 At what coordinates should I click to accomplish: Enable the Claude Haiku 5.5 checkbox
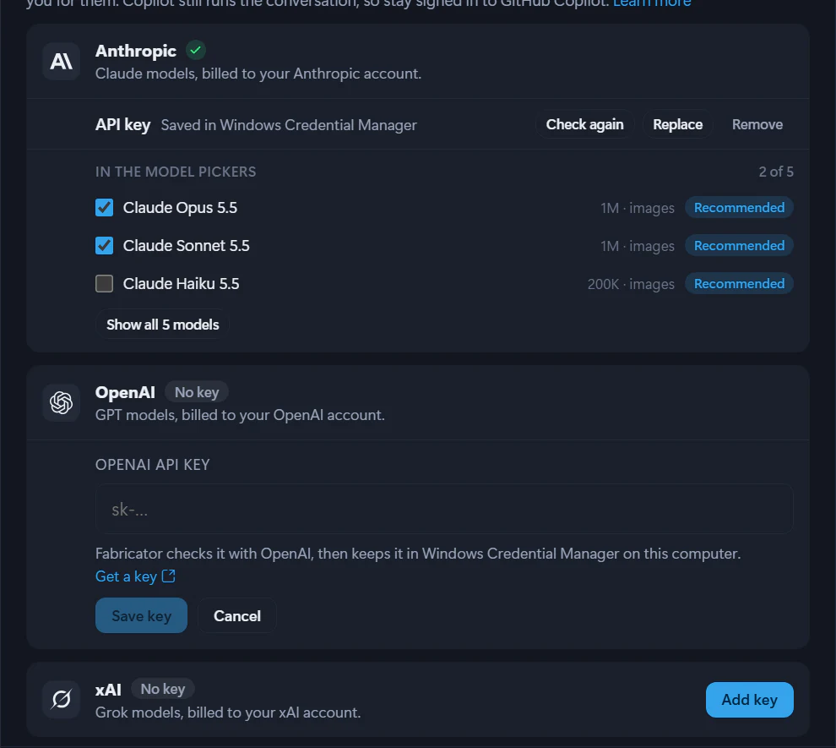[105, 283]
